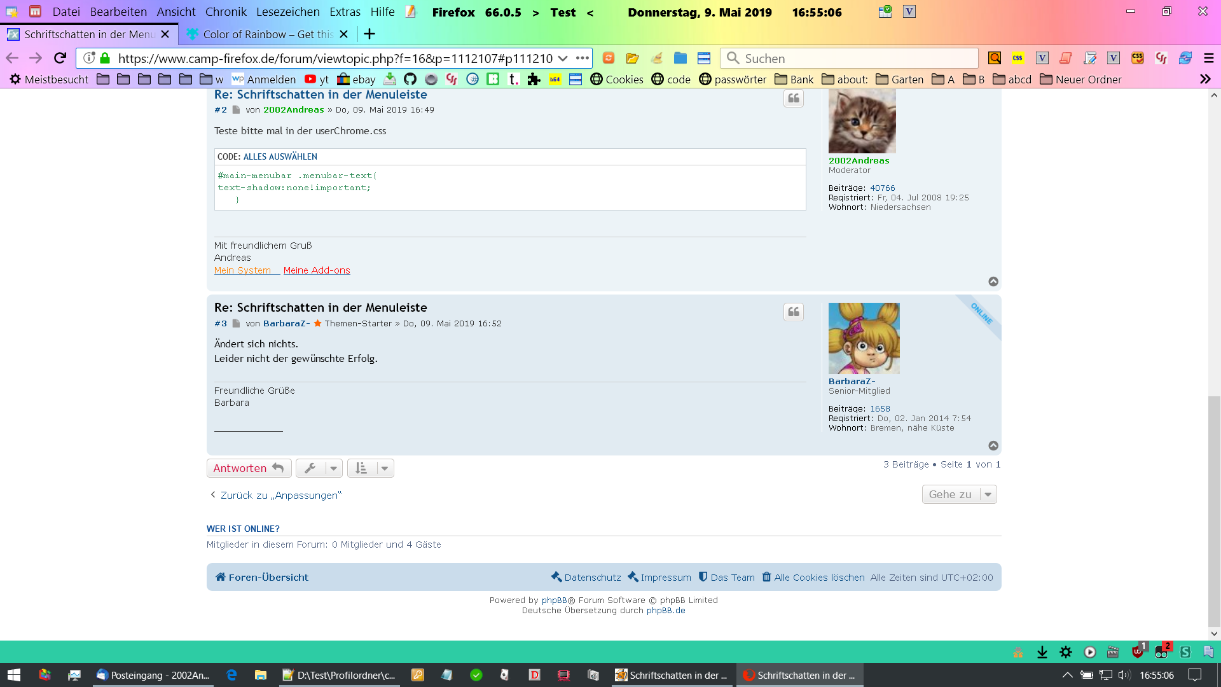Open a new tab with plus button
The width and height of the screenshot is (1221, 687).
click(x=369, y=34)
